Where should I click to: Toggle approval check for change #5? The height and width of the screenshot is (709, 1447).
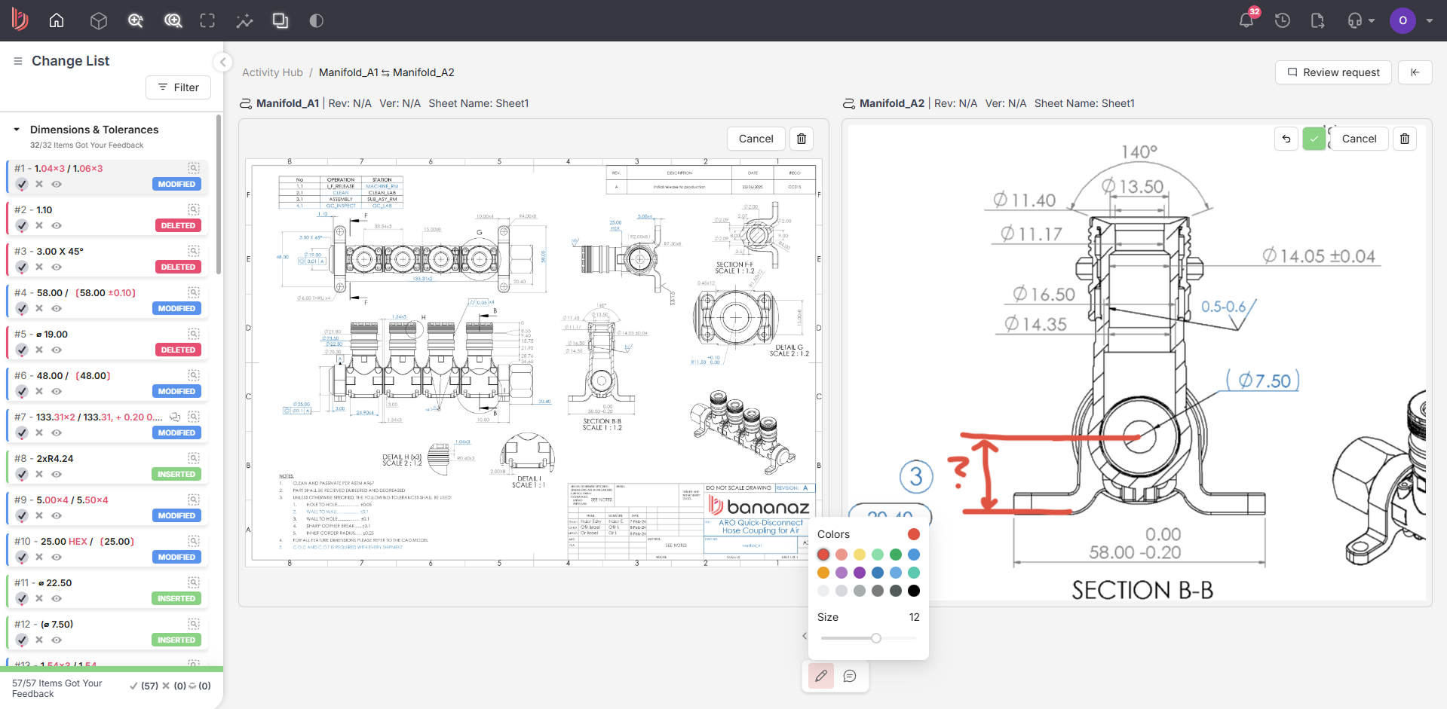tap(22, 350)
